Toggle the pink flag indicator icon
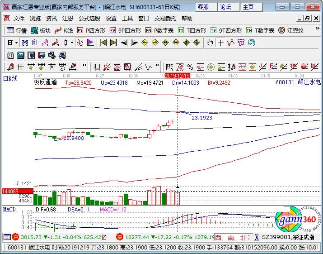Viewport: 323px width, 254px height. (90, 43)
